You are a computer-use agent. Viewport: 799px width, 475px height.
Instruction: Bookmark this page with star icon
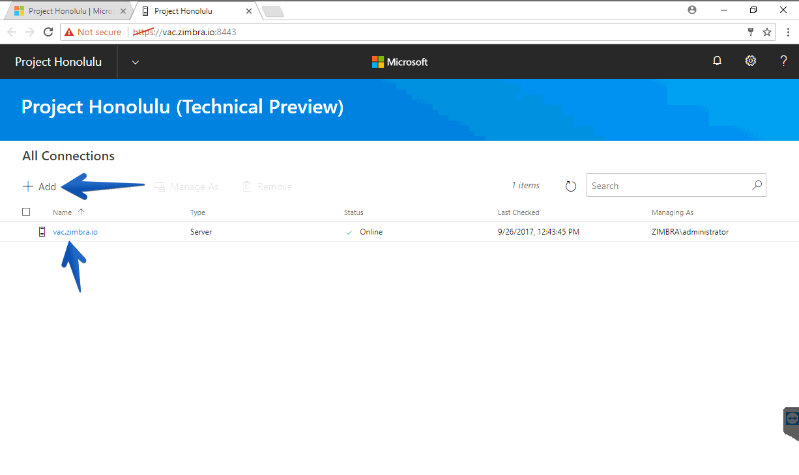coord(767,32)
